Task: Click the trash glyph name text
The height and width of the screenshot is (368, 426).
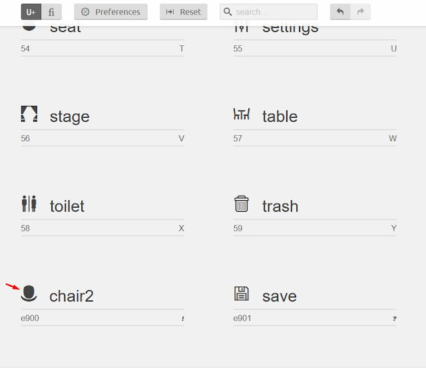Action: [280, 206]
